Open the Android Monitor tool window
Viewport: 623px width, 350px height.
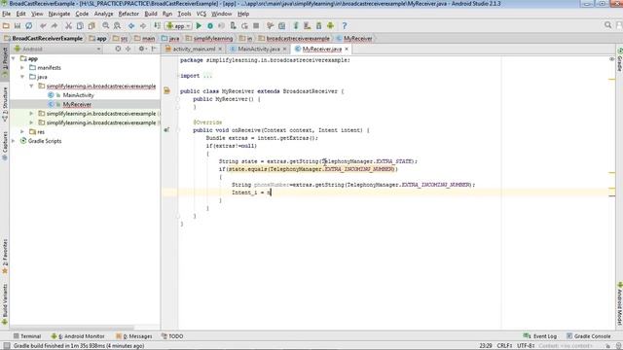[x=78, y=336]
